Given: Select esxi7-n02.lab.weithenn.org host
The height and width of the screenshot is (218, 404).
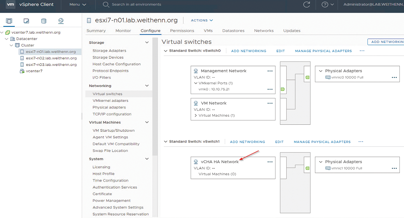Looking at the screenshot, I should pos(51,58).
